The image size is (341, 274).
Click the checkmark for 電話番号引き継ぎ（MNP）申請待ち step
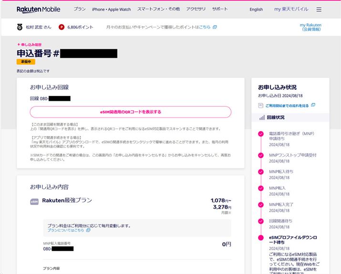pyautogui.click(x=261, y=134)
